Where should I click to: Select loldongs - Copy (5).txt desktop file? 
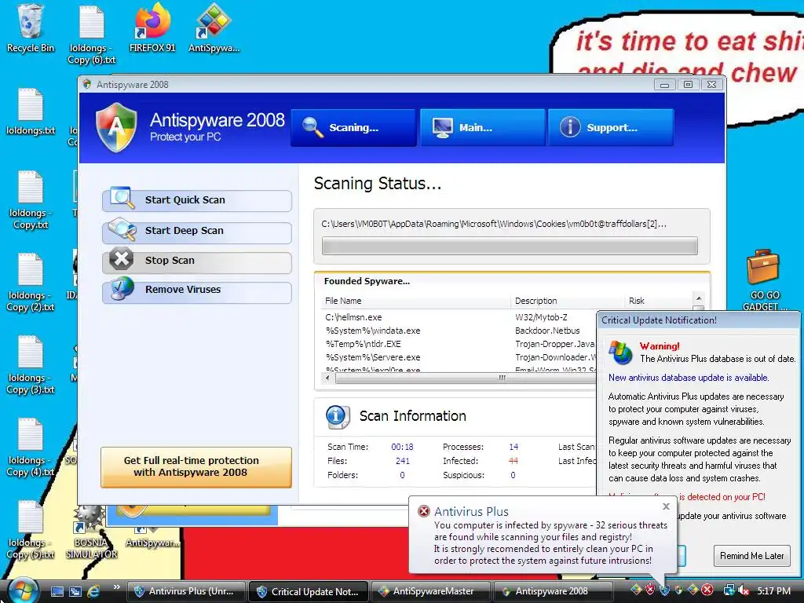point(31,530)
